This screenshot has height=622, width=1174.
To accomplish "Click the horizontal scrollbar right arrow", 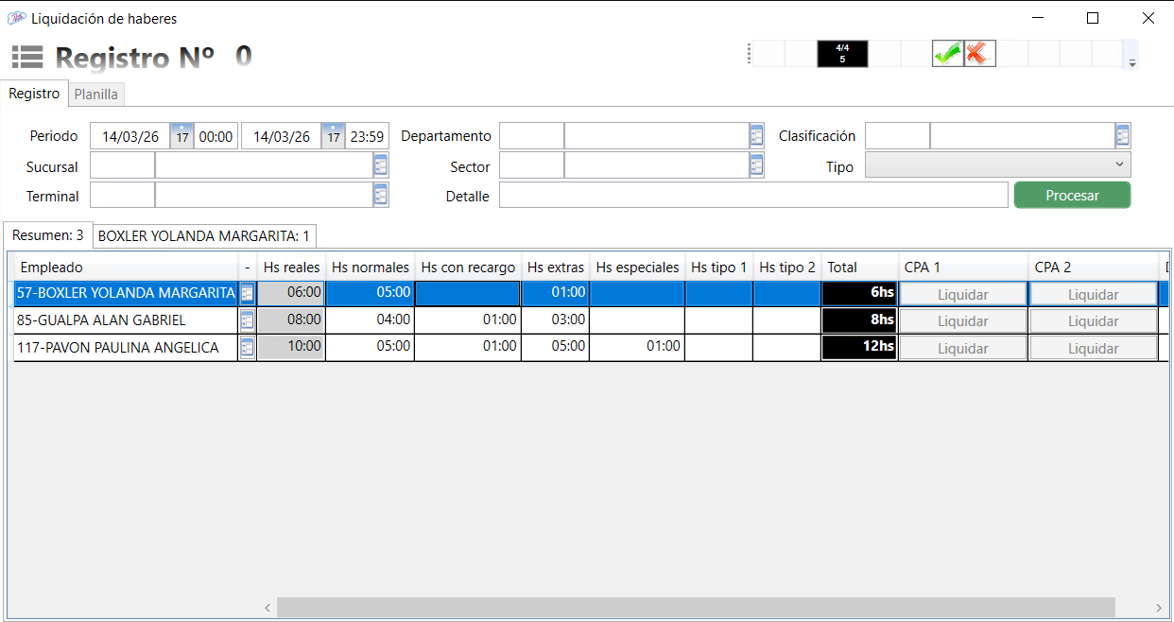I will [1159, 608].
